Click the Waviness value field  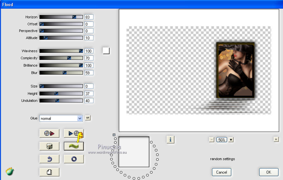(89, 51)
